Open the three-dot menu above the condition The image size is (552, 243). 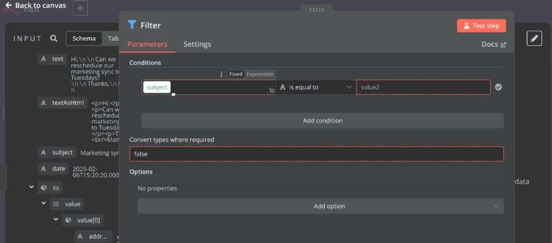pyautogui.click(x=221, y=74)
